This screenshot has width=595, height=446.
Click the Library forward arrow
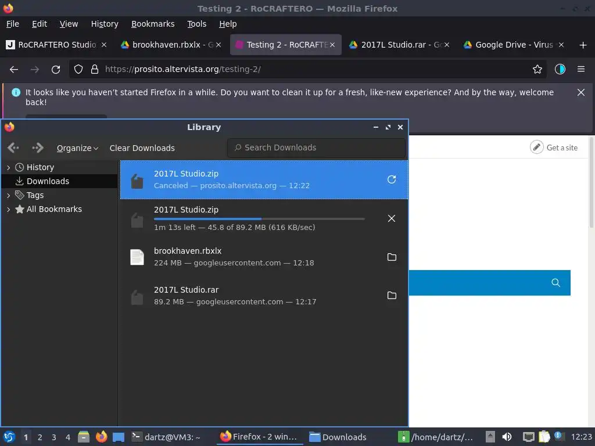coord(38,148)
